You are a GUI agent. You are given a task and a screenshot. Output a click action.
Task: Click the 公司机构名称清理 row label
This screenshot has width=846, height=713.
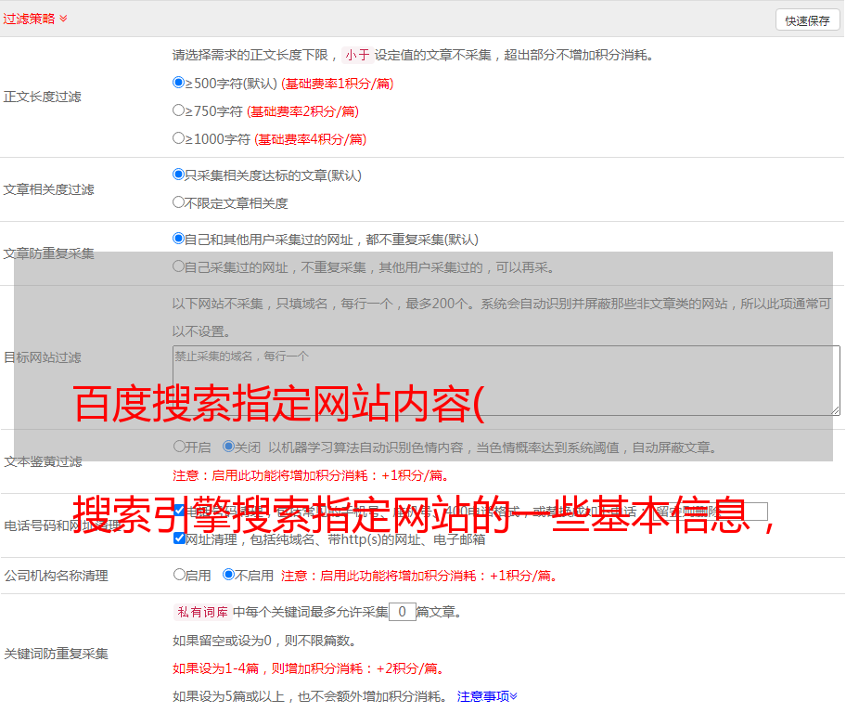coord(56,576)
